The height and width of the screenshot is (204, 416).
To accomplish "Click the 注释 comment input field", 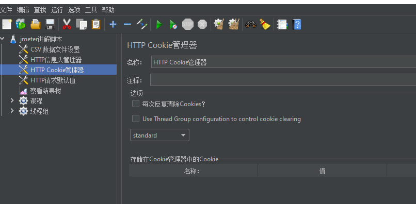I will tap(283, 80).
